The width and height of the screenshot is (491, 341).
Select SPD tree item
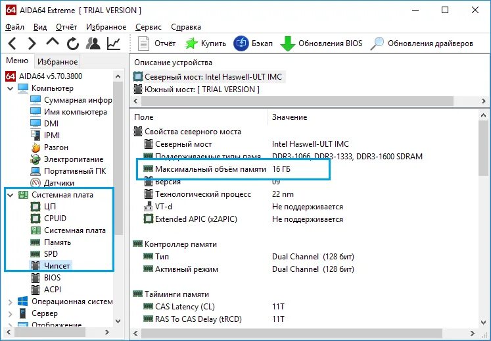(x=44, y=254)
